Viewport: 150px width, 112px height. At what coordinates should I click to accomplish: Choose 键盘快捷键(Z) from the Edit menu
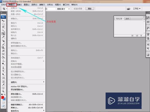[27, 105]
